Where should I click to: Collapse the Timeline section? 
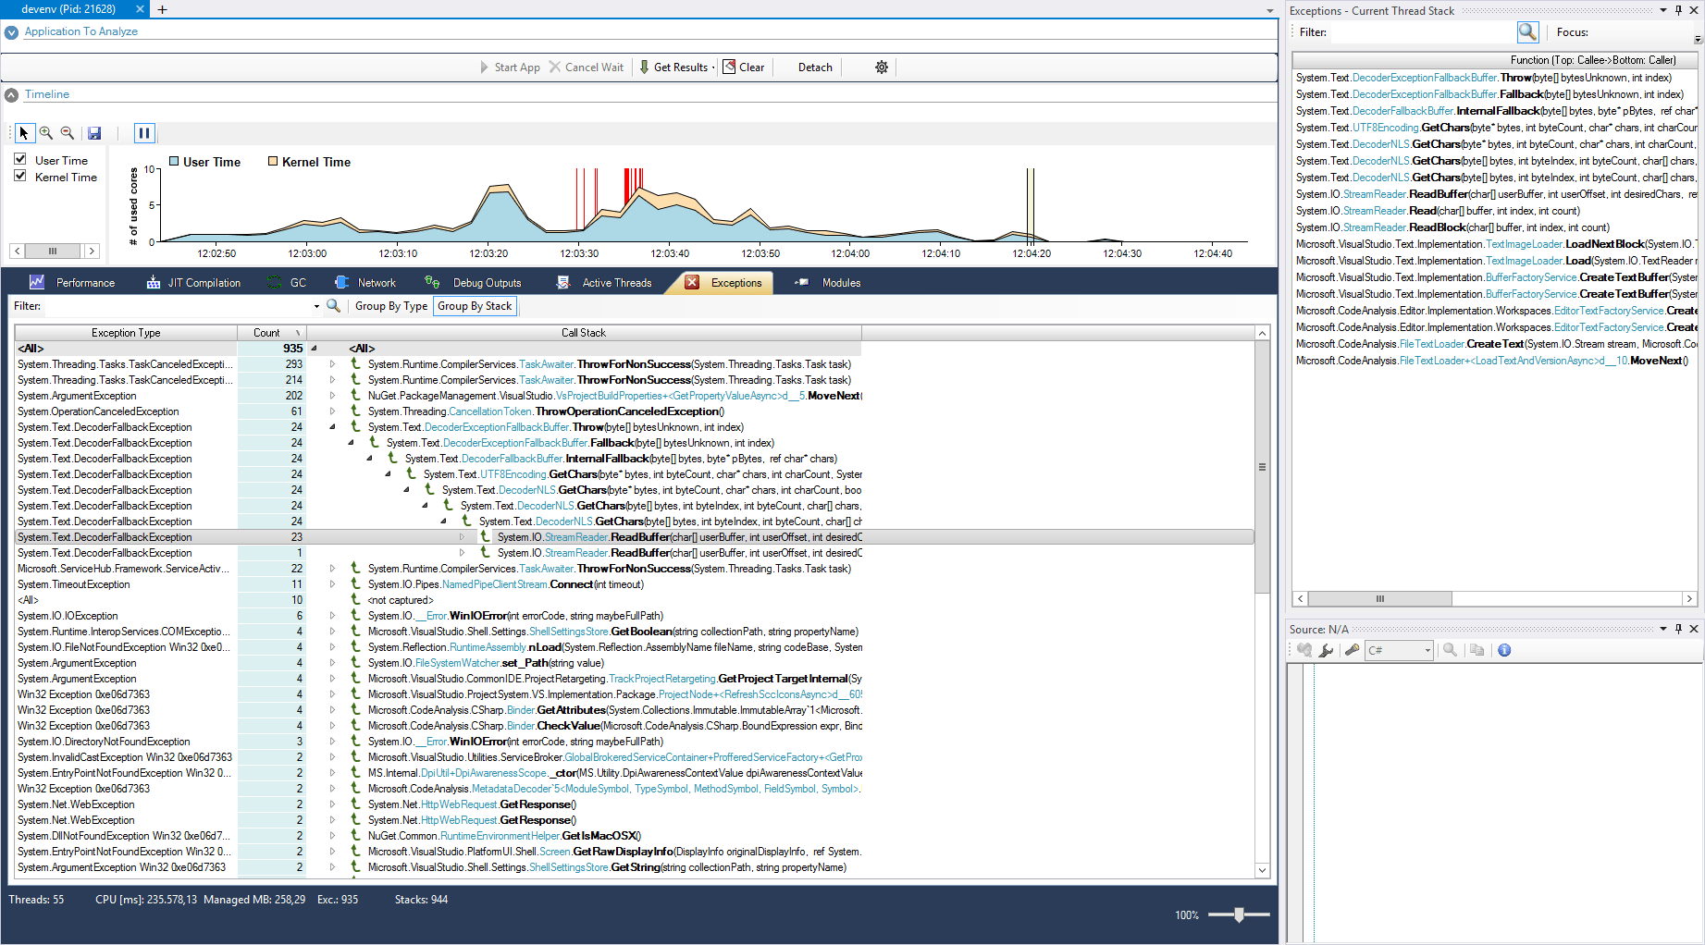point(10,93)
